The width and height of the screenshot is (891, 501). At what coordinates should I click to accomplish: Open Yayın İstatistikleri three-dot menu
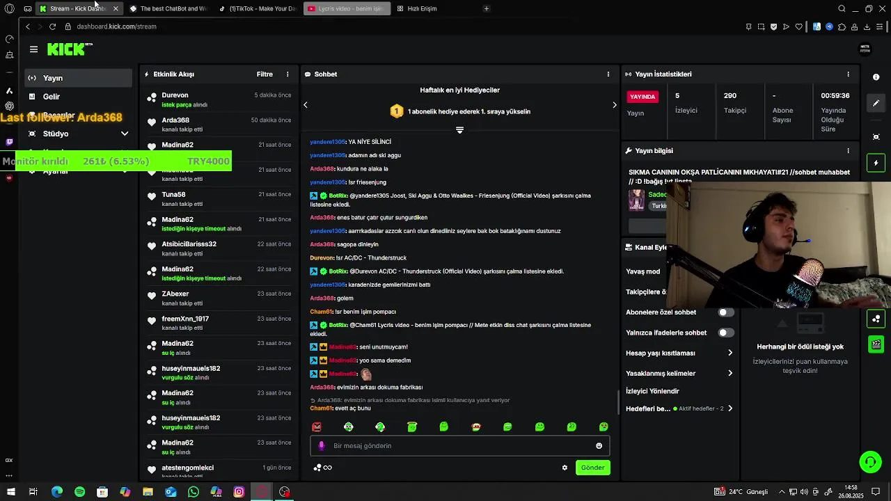(x=848, y=74)
